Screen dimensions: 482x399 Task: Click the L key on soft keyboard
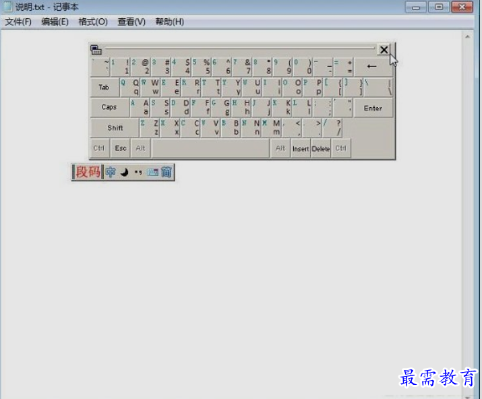pyautogui.click(x=302, y=107)
